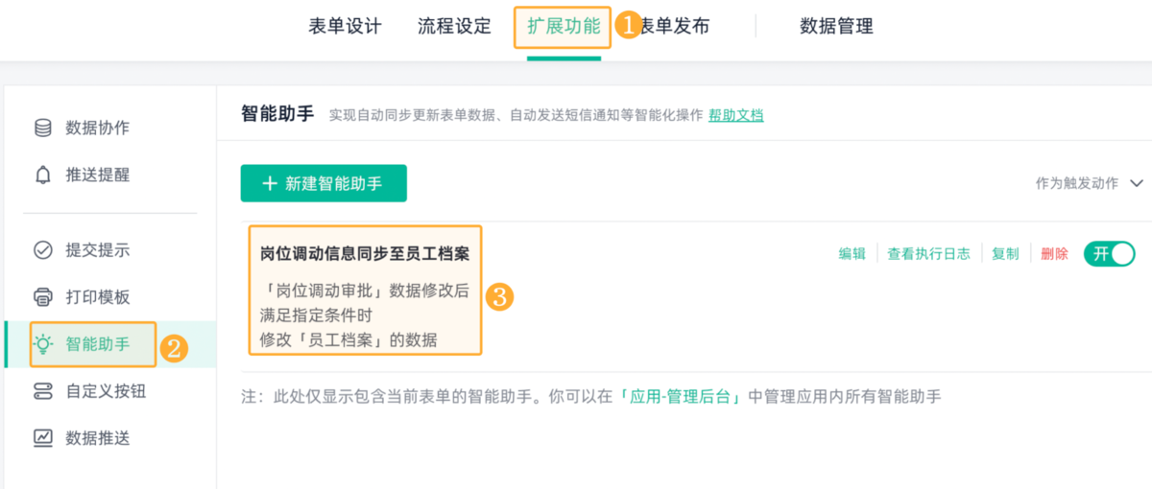Viewport: 1152px width, 489px height.
Task: Click 编辑 for the smart assistant
Action: coord(852,254)
